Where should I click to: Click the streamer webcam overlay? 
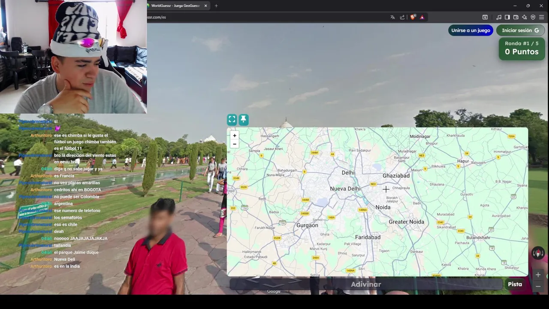pyautogui.click(x=73, y=57)
